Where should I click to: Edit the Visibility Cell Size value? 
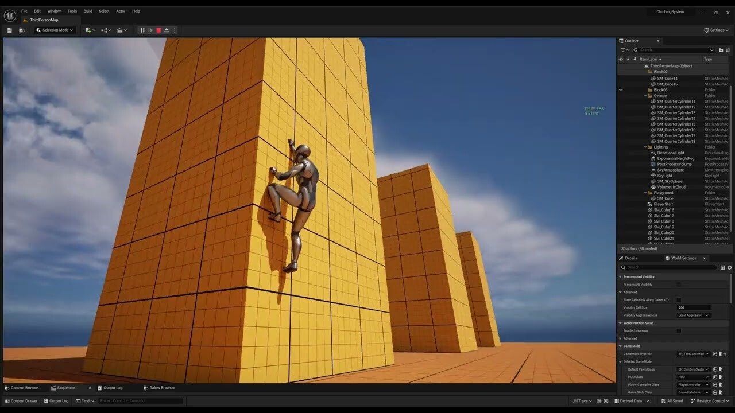(x=693, y=307)
